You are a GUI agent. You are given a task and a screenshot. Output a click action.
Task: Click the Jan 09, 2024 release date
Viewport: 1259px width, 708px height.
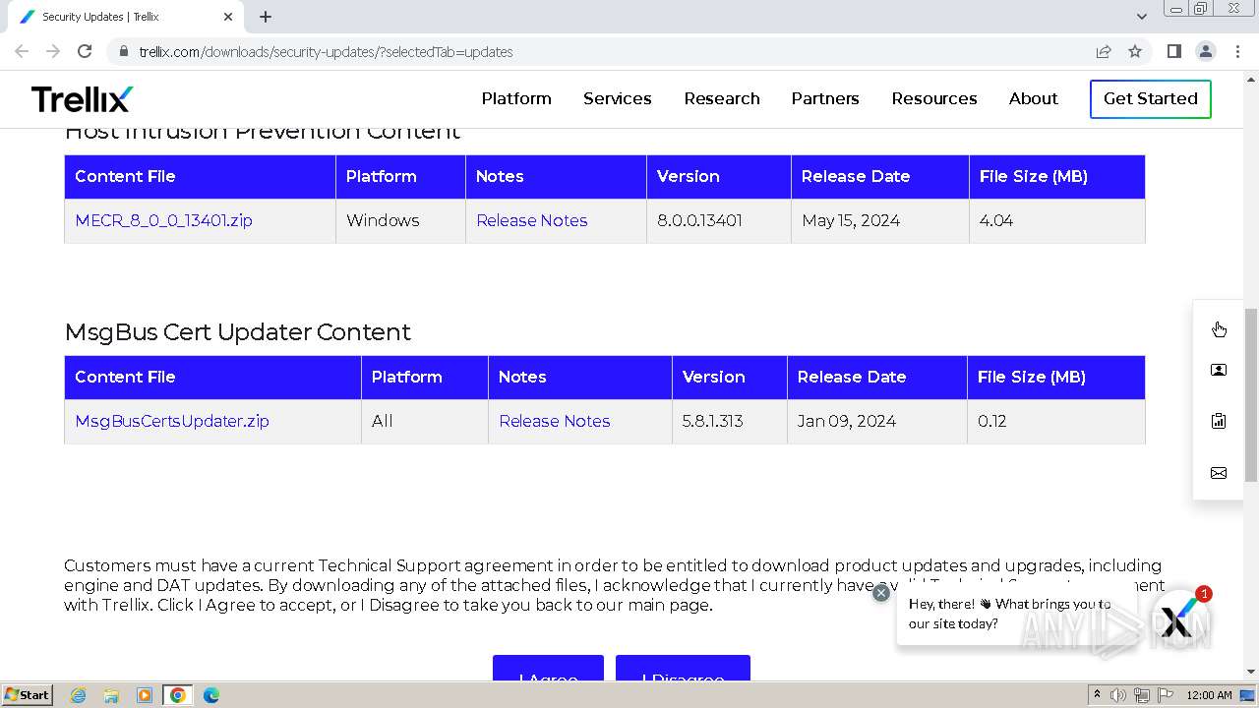click(846, 421)
